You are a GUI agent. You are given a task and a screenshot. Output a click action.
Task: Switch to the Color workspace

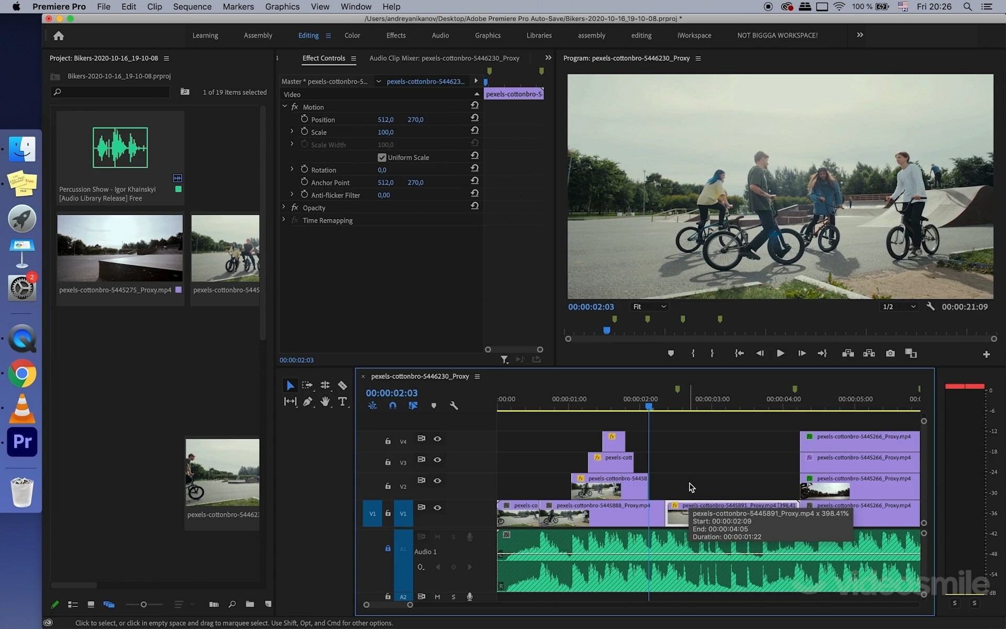coord(352,35)
